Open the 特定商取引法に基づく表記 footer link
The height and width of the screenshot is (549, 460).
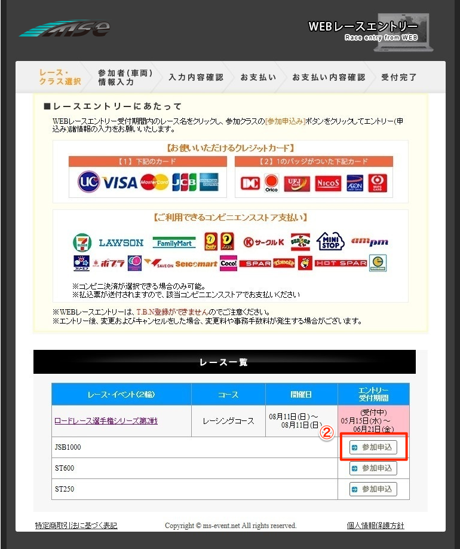(76, 526)
